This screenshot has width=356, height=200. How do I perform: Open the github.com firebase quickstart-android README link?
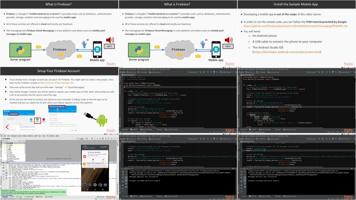tap(295, 26)
